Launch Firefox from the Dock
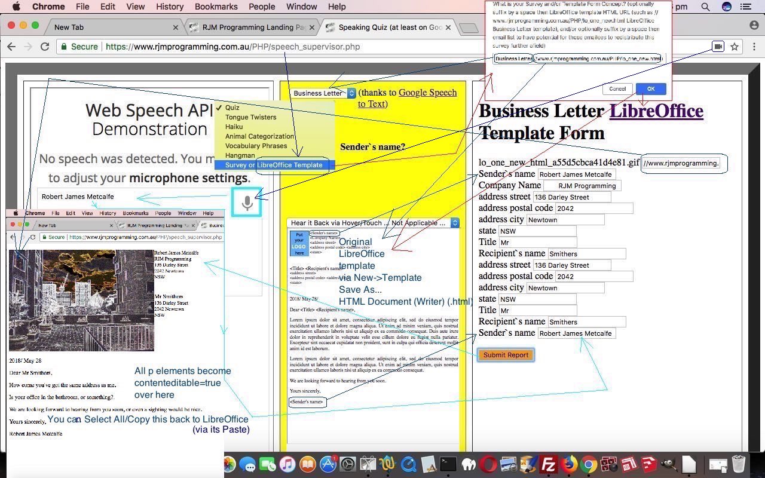This screenshot has height=478, width=765. 568,464
